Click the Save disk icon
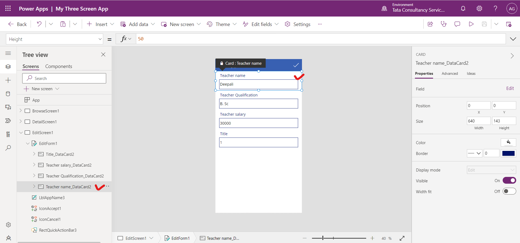The image size is (520, 243). tap(484, 24)
